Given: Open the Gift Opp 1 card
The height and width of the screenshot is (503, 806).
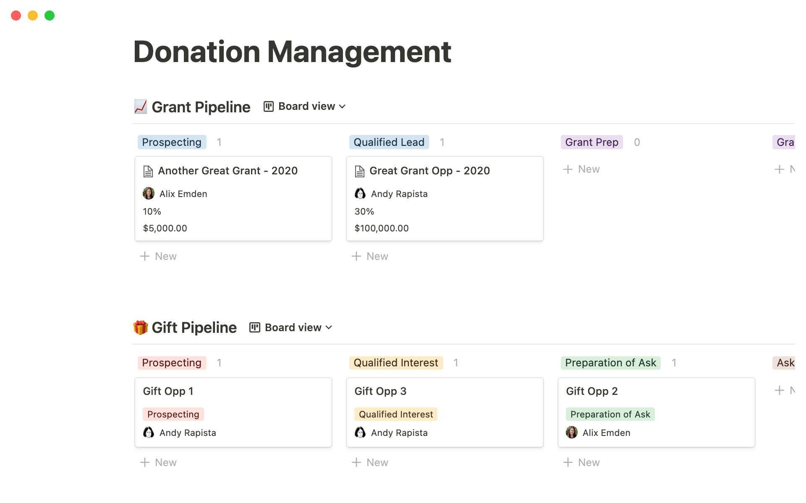Looking at the screenshot, I should click(233, 391).
